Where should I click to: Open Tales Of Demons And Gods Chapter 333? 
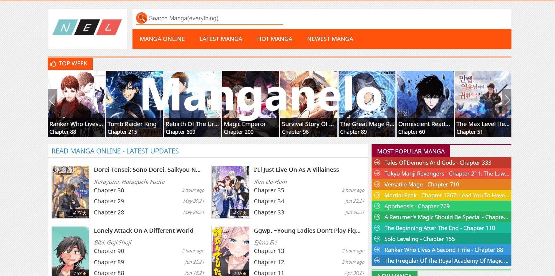(x=438, y=163)
